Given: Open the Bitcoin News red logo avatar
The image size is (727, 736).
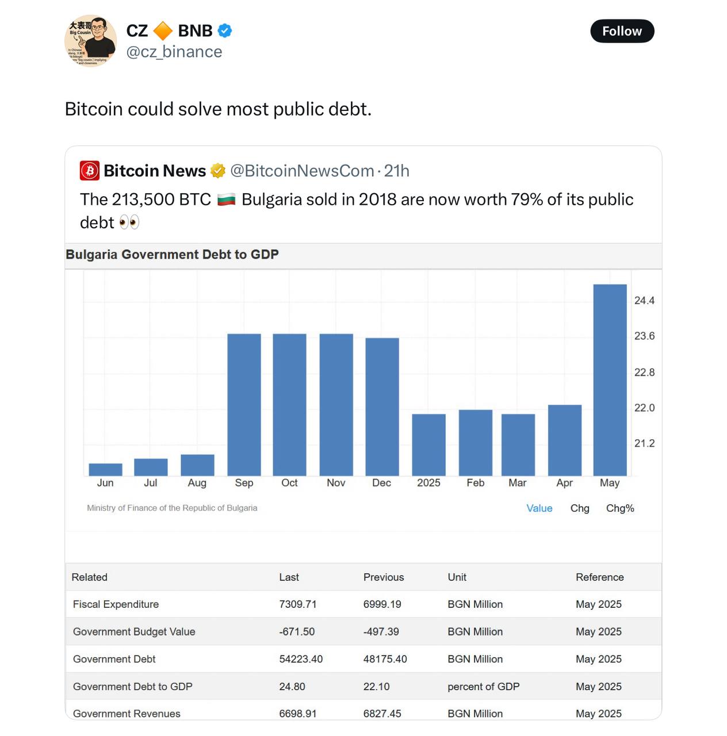Looking at the screenshot, I should pyautogui.click(x=89, y=171).
